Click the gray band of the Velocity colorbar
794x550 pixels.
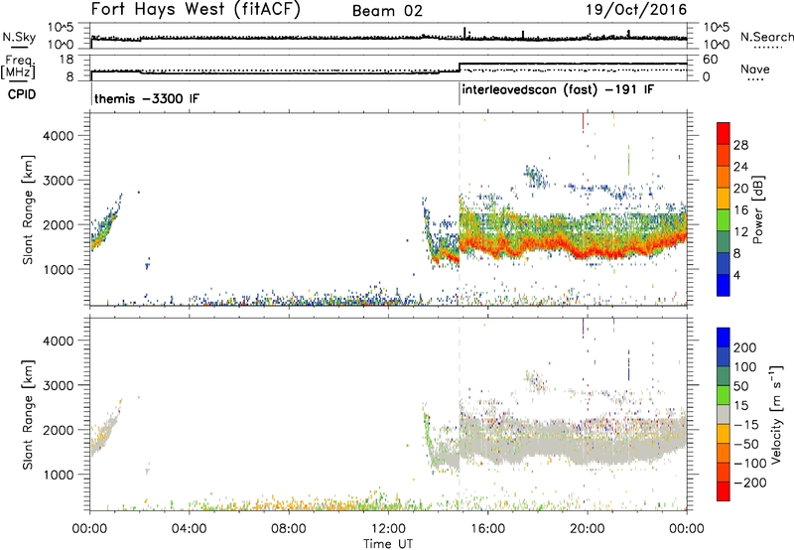click(724, 414)
